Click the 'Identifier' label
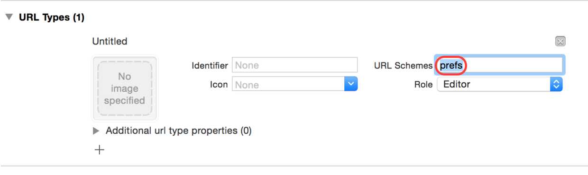 (210, 65)
